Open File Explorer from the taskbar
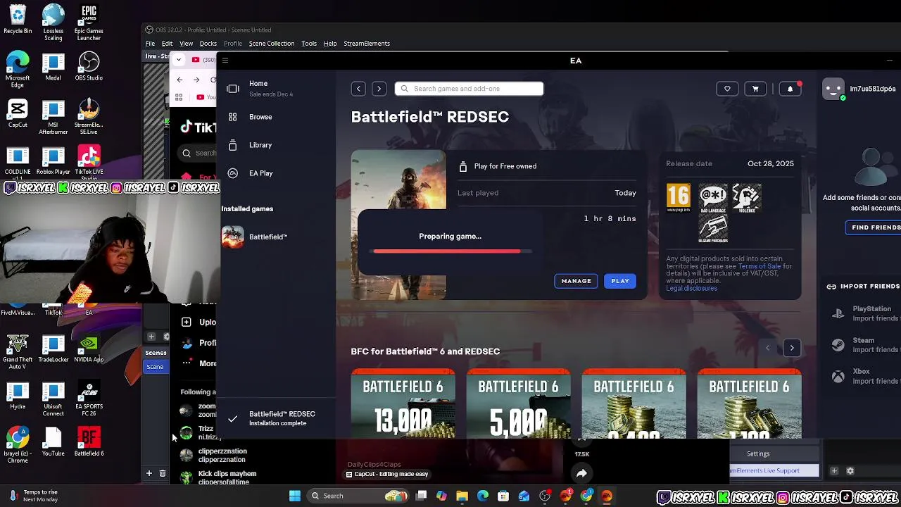 click(462, 496)
